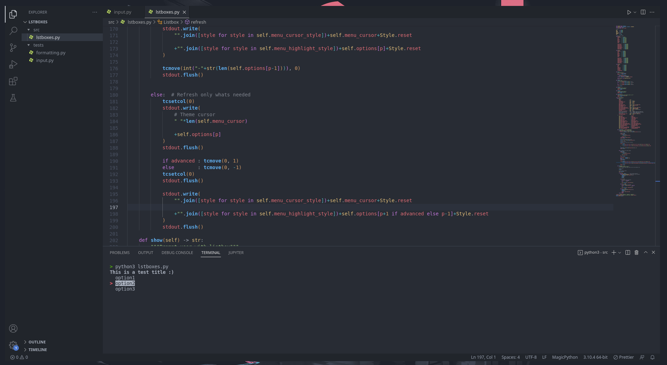667x365 pixels.
Task: Collapse the LSTBOXES root folder
Action: point(38,22)
